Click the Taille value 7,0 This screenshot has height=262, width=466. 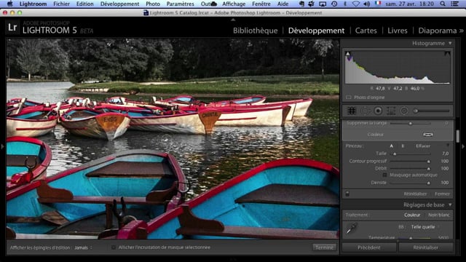445,154
